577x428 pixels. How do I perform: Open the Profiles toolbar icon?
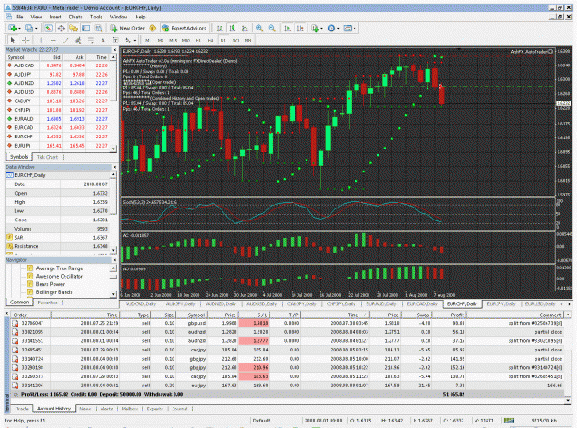29,28
